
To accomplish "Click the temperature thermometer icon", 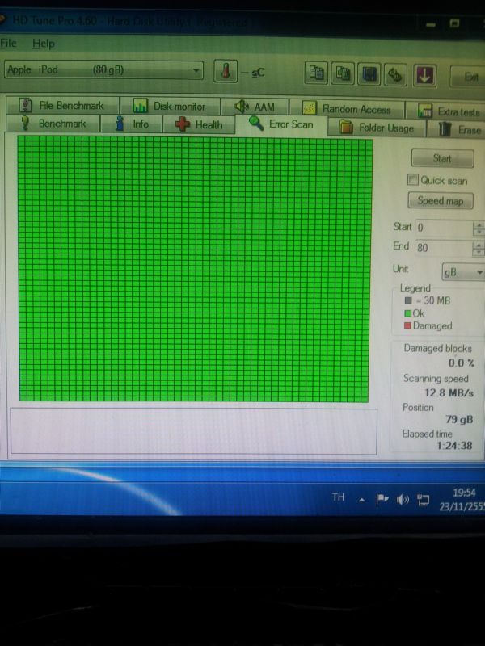I will click(x=226, y=72).
